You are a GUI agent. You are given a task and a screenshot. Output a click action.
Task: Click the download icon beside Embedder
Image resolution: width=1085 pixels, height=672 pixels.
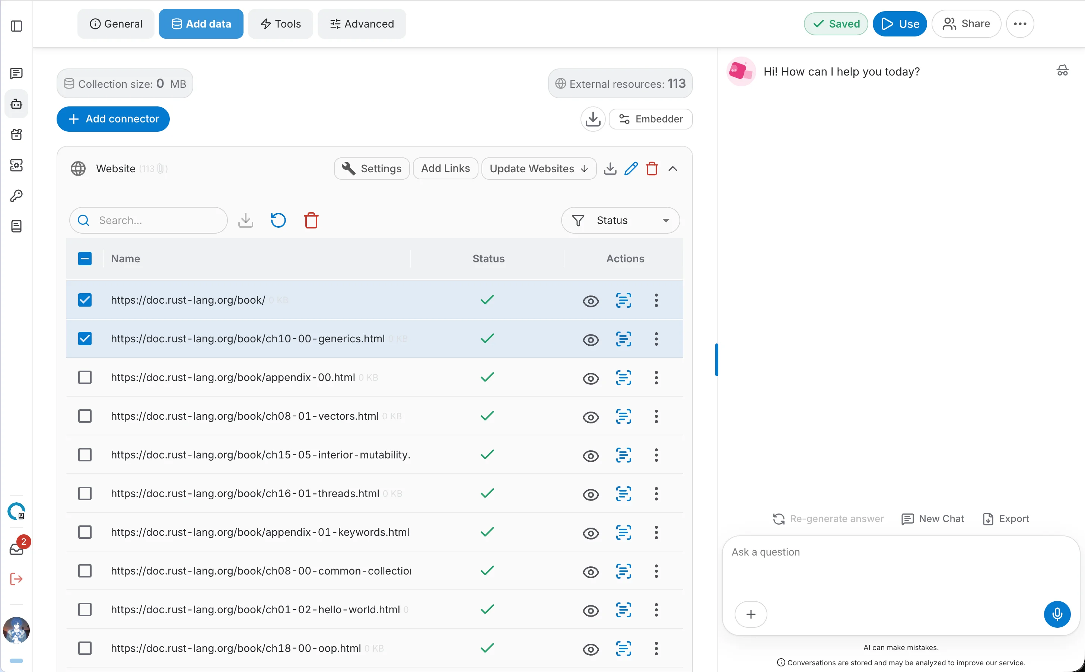click(x=593, y=119)
